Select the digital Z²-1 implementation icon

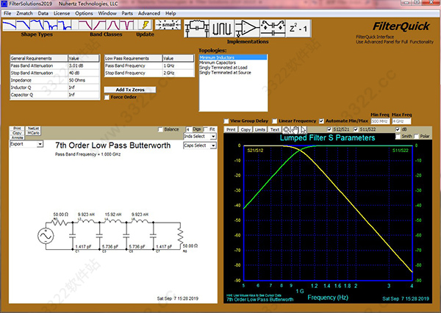(298, 29)
